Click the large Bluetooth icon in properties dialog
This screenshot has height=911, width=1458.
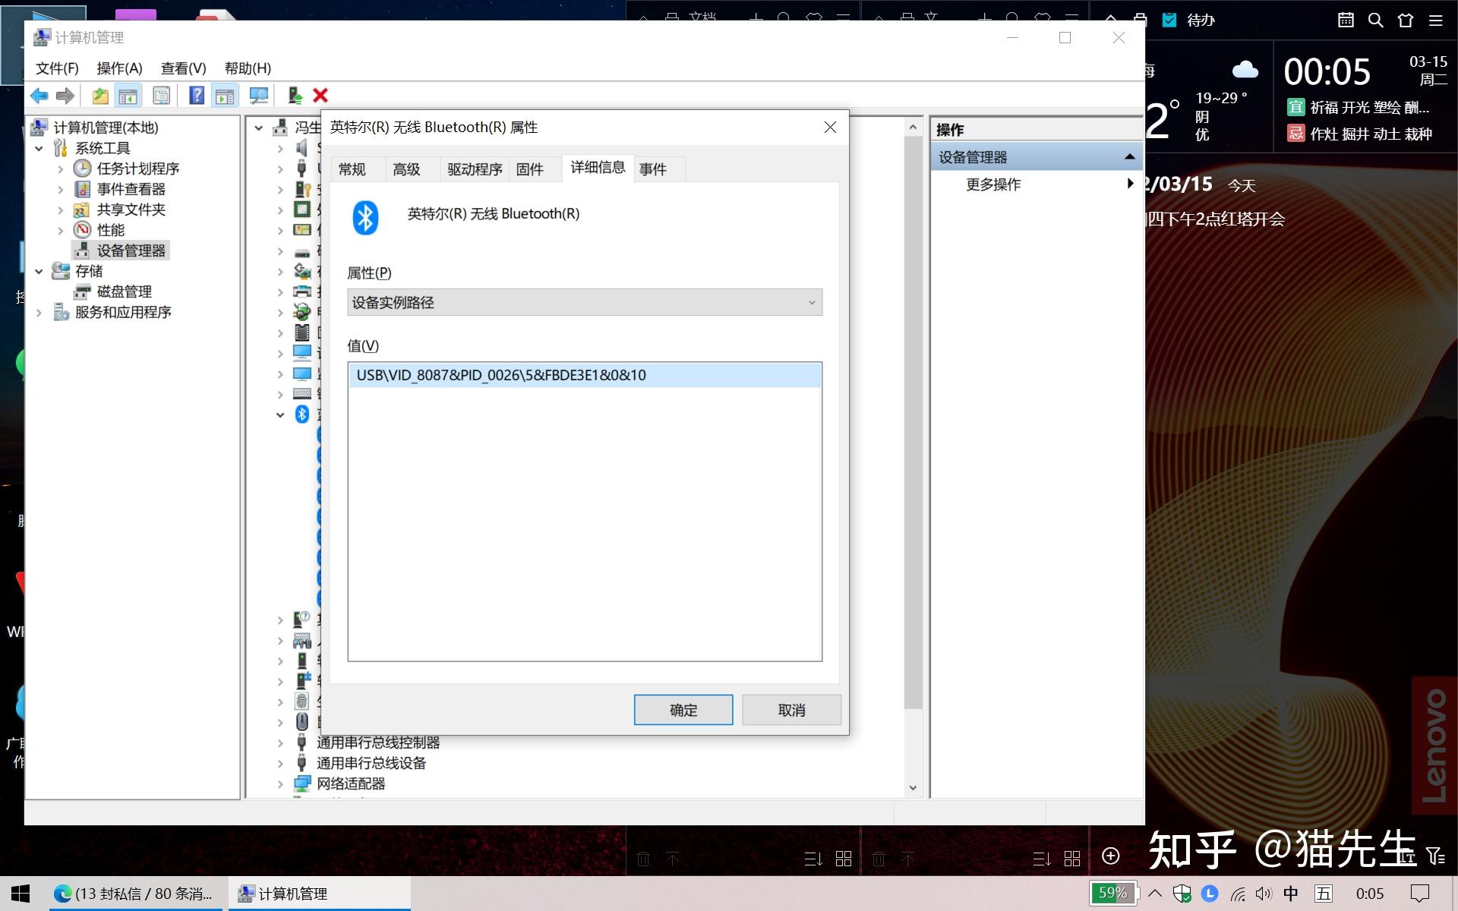pos(366,218)
